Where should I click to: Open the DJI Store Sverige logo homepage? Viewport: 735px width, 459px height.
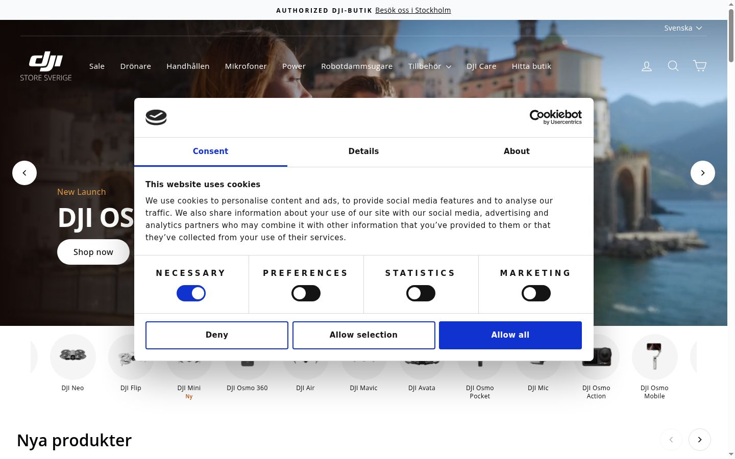(x=46, y=66)
